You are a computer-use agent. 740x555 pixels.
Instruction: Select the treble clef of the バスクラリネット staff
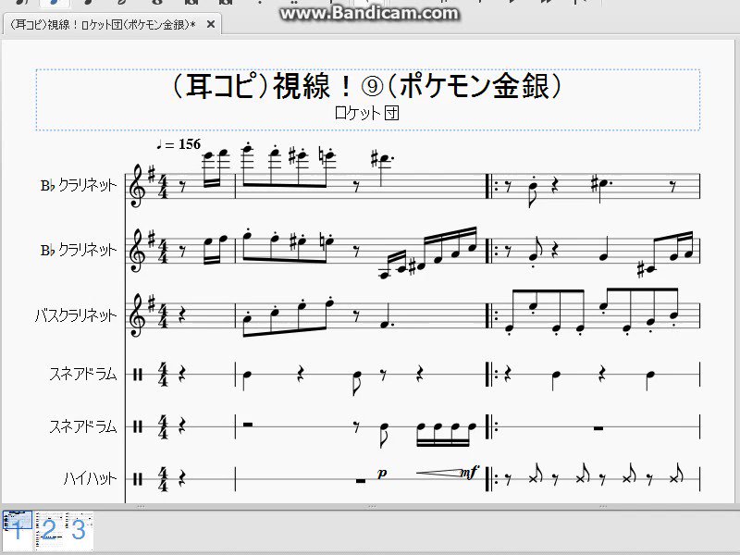pyautogui.click(x=136, y=315)
